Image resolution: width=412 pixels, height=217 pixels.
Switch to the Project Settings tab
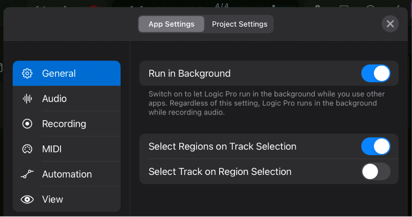[239, 24]
